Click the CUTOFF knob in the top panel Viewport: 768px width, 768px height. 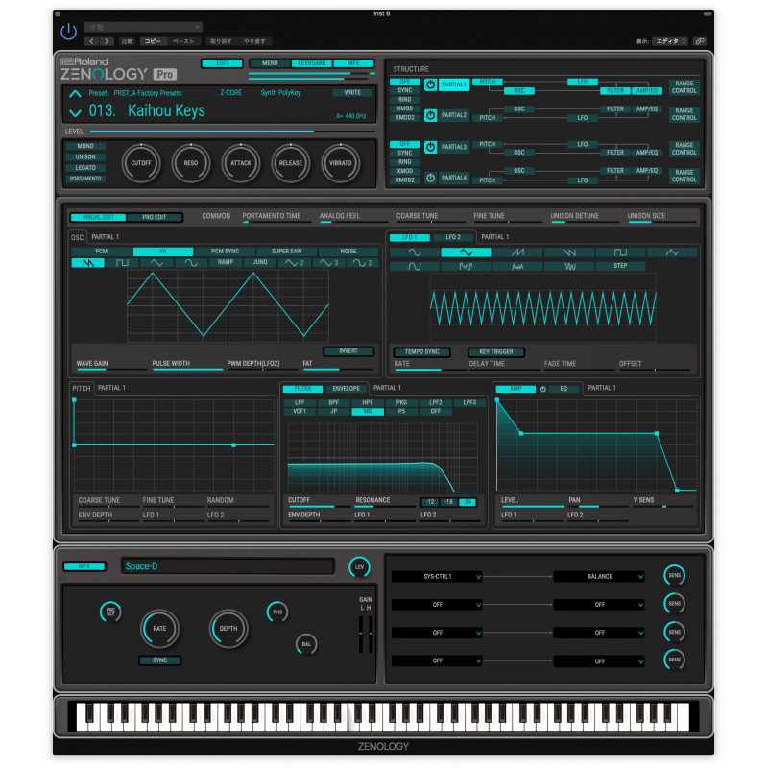141,163
